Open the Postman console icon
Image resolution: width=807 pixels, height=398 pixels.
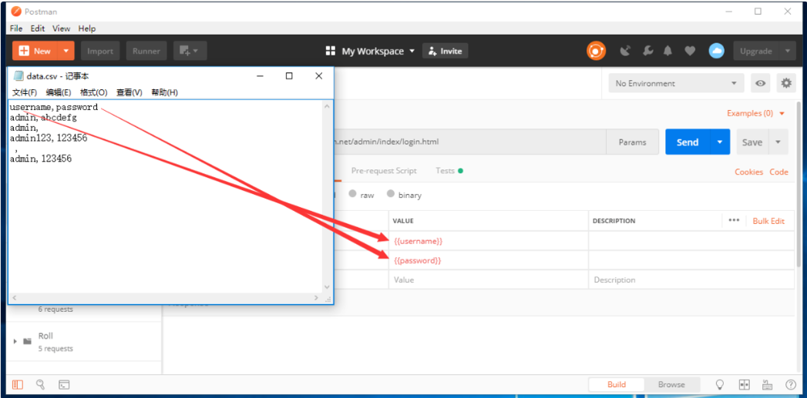(x=64, y=385)
